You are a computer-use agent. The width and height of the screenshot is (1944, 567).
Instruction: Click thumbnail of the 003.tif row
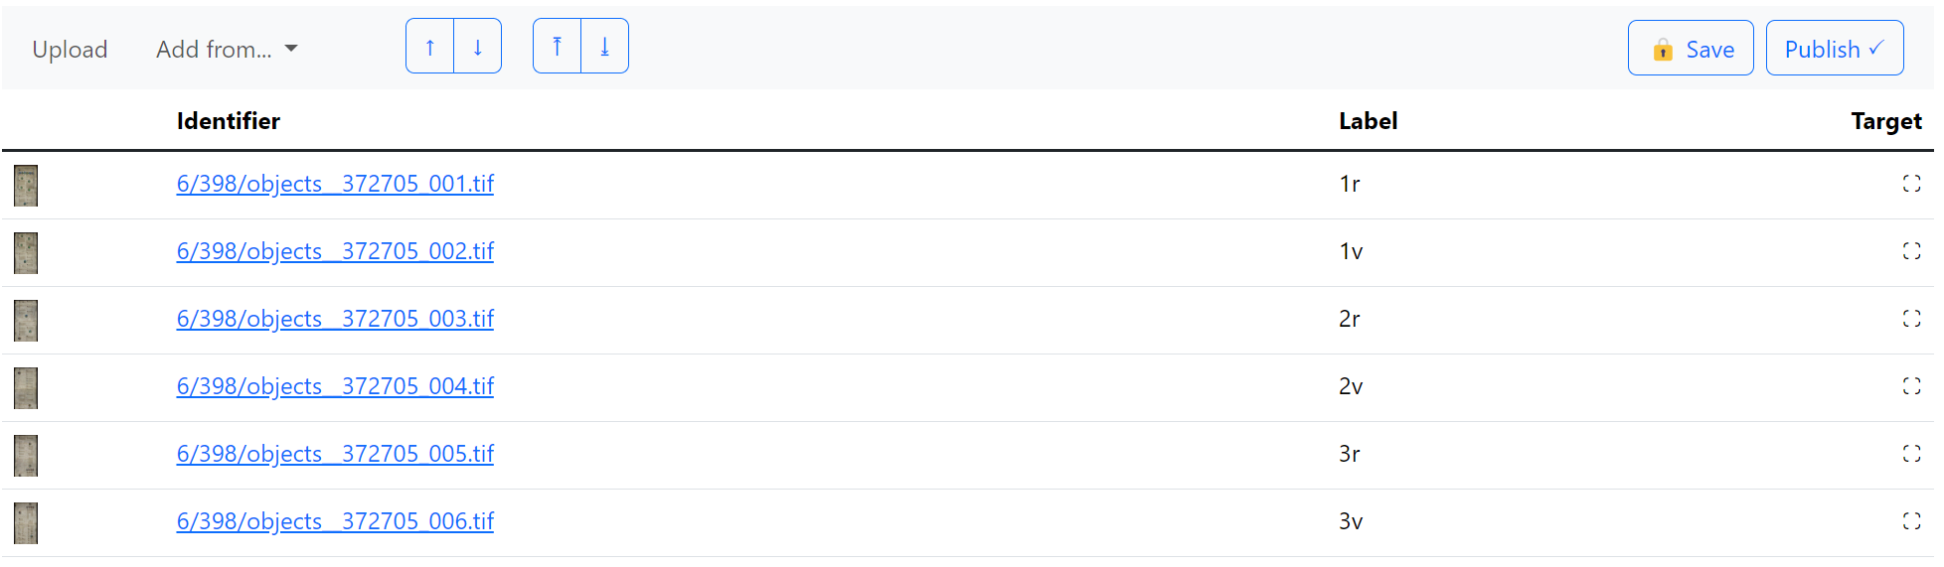(x=26, y=321)
